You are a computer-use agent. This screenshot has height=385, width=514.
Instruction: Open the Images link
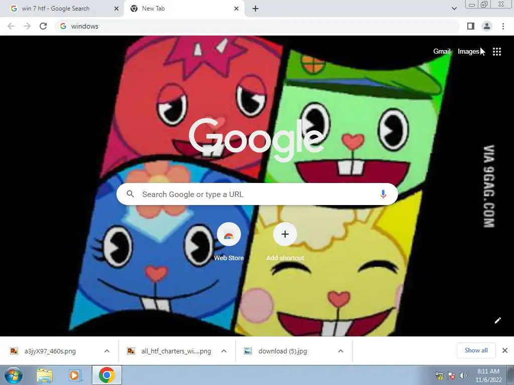(468, 52)
